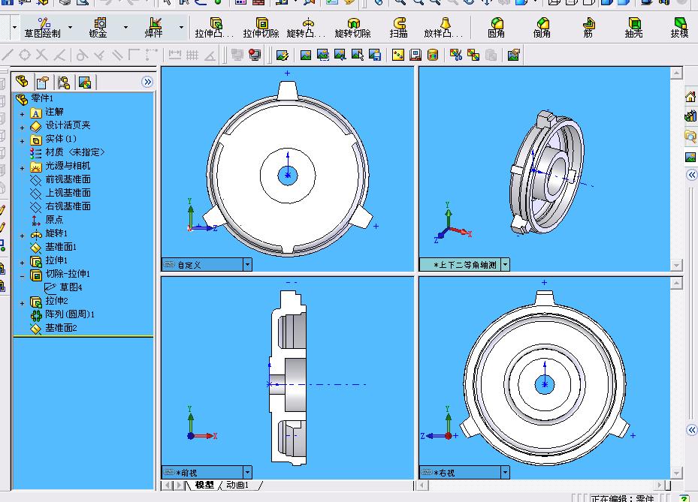The height and width of the screenshot is (502, 698).
Task: Expand the 拉伸2 feature node
Action: [x=23, y=303]
